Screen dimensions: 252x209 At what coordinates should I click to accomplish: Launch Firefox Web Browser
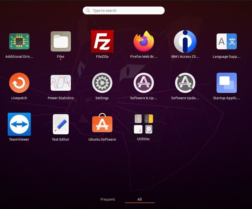[x=143, y=42]
